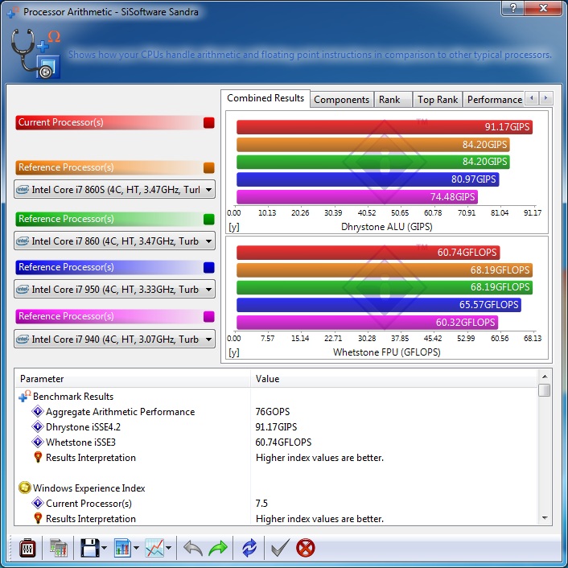This screenshot has width=568, height=568.
Task: Select the Dhrystone iSSE4.2 row
Action: pyautogui.click(x=278, y=427)
